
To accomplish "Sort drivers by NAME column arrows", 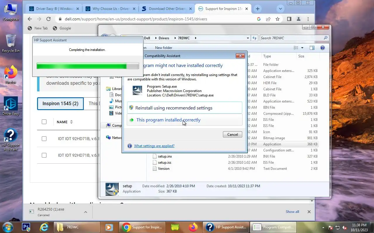I will pyautogui.click(x=71, y=122).
